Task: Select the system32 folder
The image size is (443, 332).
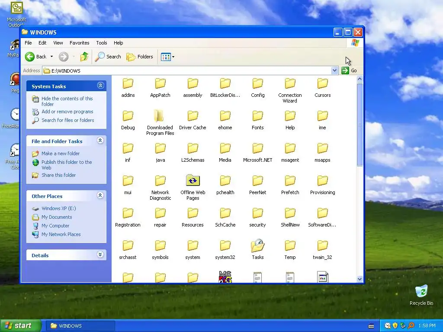Action: tap(225, 250)
